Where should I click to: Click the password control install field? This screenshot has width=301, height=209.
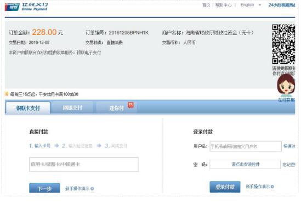coord(245,164)
